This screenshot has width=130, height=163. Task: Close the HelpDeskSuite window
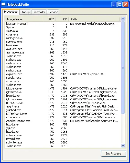click(x=126, y=4)
